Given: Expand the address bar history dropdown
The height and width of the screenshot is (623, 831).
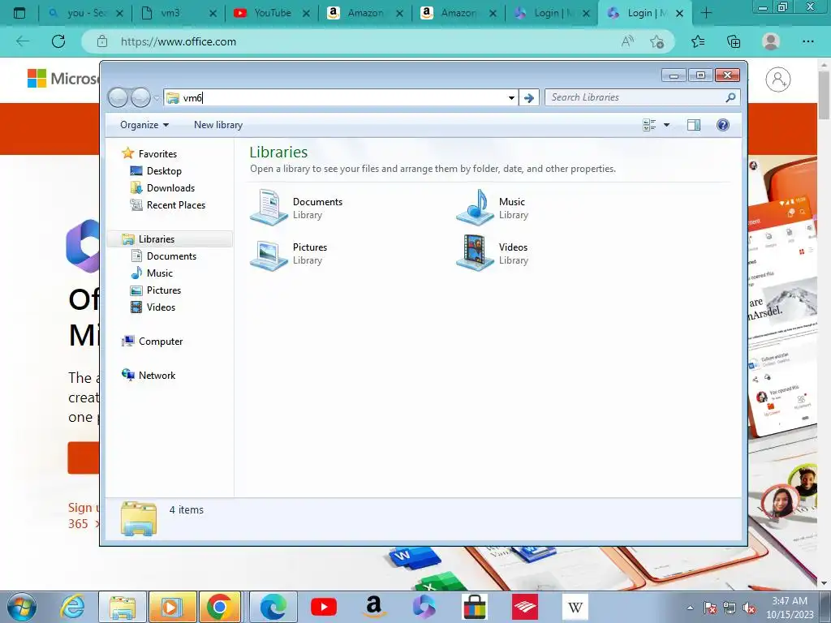Looking at the screenshot, I should click(511, 97).
